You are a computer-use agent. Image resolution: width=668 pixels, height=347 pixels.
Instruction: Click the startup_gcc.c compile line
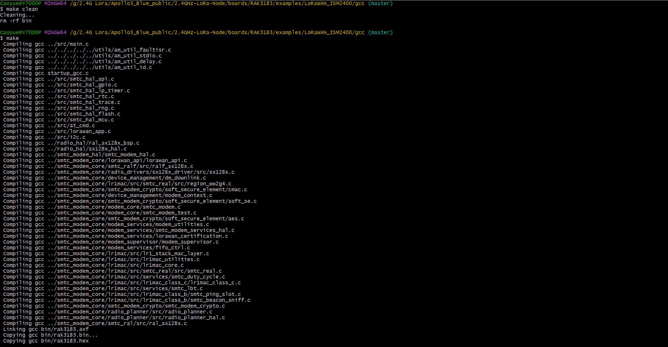click(46, 73)
